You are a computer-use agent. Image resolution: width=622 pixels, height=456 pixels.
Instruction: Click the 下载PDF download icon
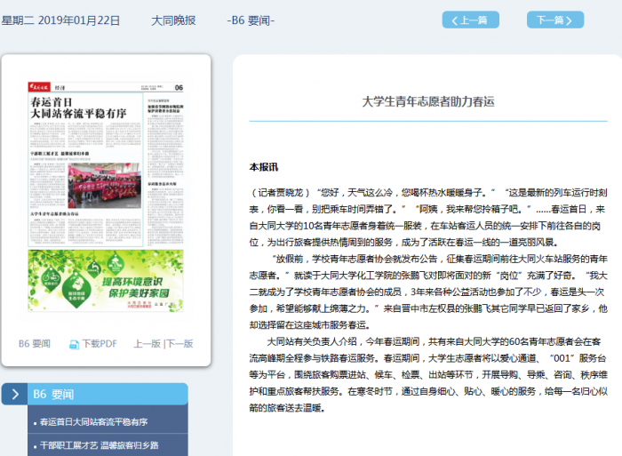pyautogui.click(x=74, y=344)
